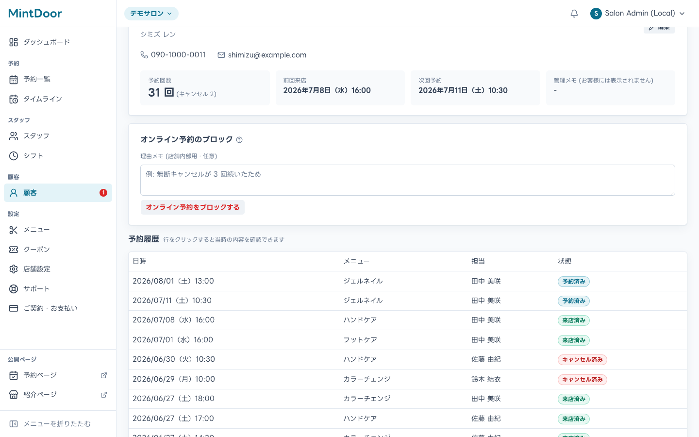Expand the デモサロン salon selector
Screen dimensions: 699x437
pos(151,14)
